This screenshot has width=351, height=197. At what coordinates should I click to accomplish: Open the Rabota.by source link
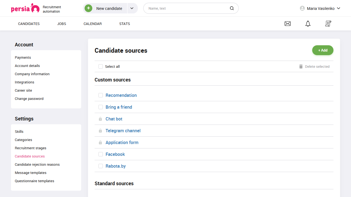[115, 166]
